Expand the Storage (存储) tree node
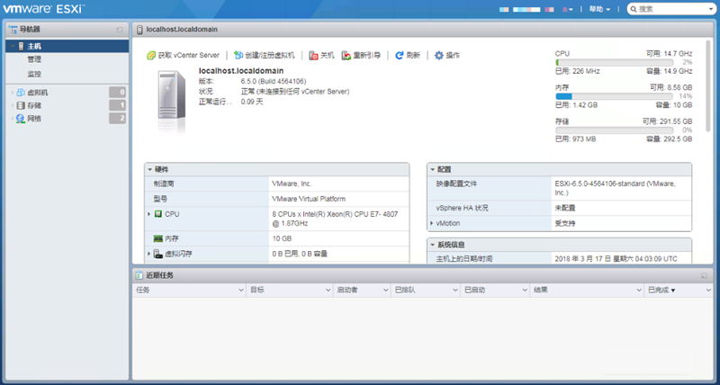The height and width of the screenshot is (385, 720). tap(11, 105)
